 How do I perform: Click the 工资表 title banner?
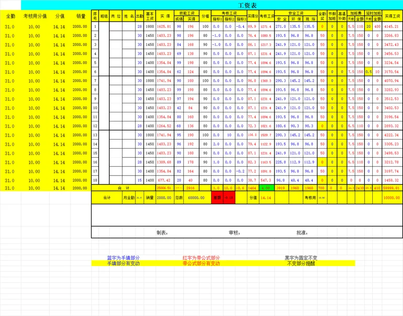click(x=212, y=5)
